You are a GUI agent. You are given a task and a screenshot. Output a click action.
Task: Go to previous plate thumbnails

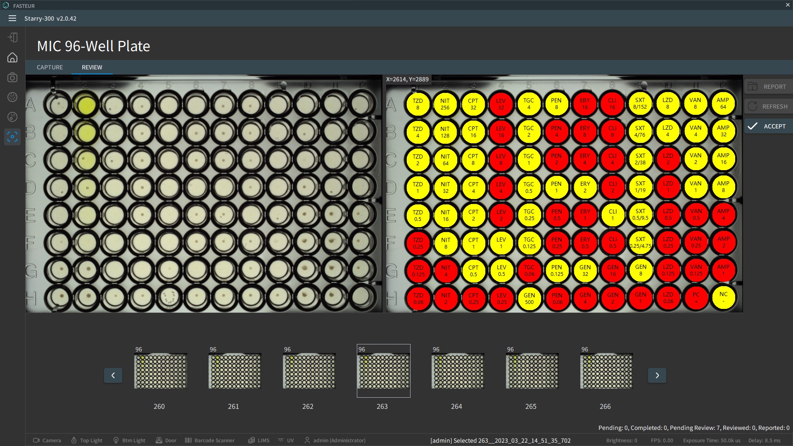click(113, 375)
